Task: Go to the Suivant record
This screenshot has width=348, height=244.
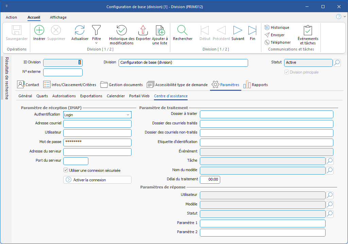Action: coord(238,30)
